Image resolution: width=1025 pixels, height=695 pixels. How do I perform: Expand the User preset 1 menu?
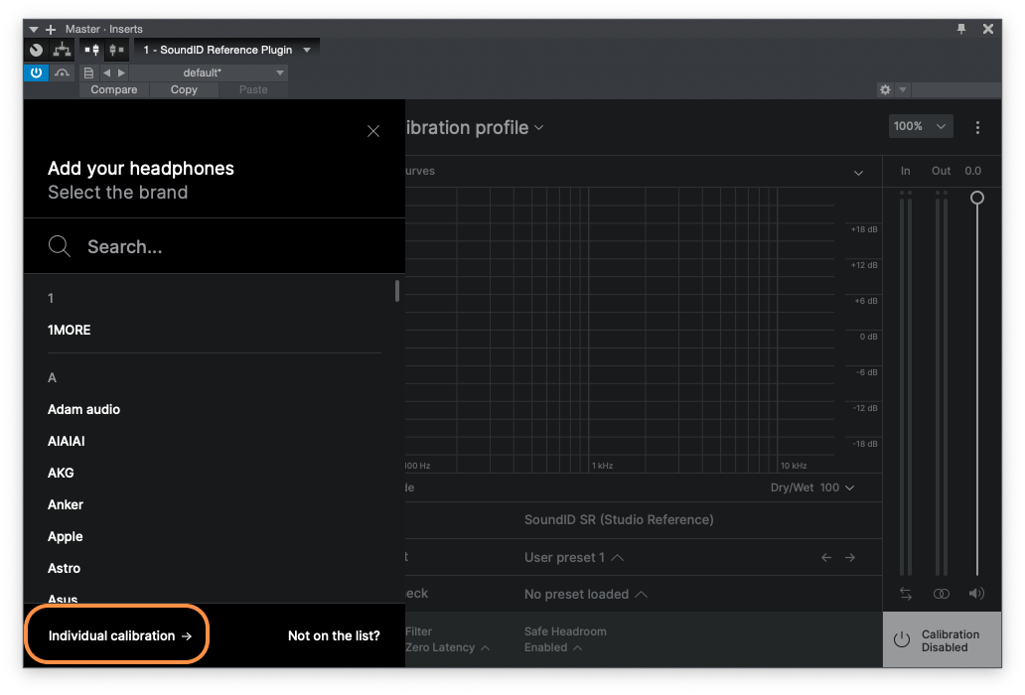pyautogui.click(x=573, y=558)
